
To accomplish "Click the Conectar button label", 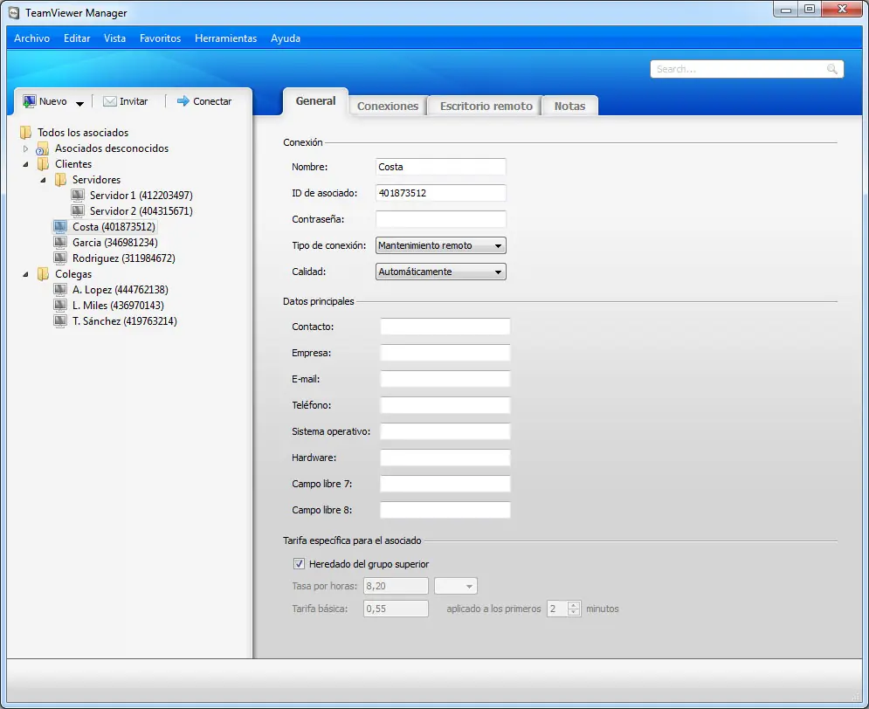I will [212, 101].
